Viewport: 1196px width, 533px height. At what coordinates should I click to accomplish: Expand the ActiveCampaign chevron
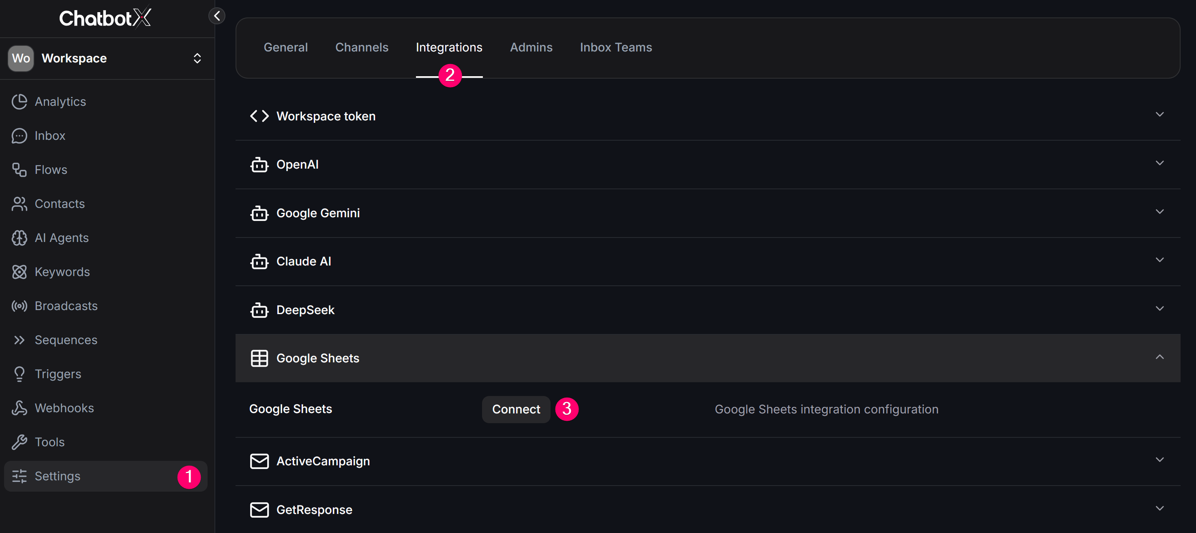pos(1160,460)
